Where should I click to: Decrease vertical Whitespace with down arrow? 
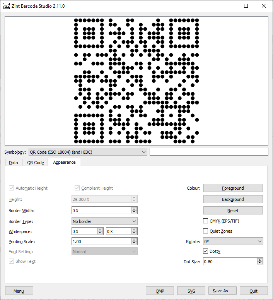click(134, 233)
